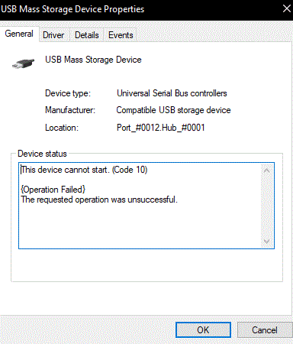The image size is (293, 344).
Task: Click the USB plug device icon
Action: coord(23,63)
